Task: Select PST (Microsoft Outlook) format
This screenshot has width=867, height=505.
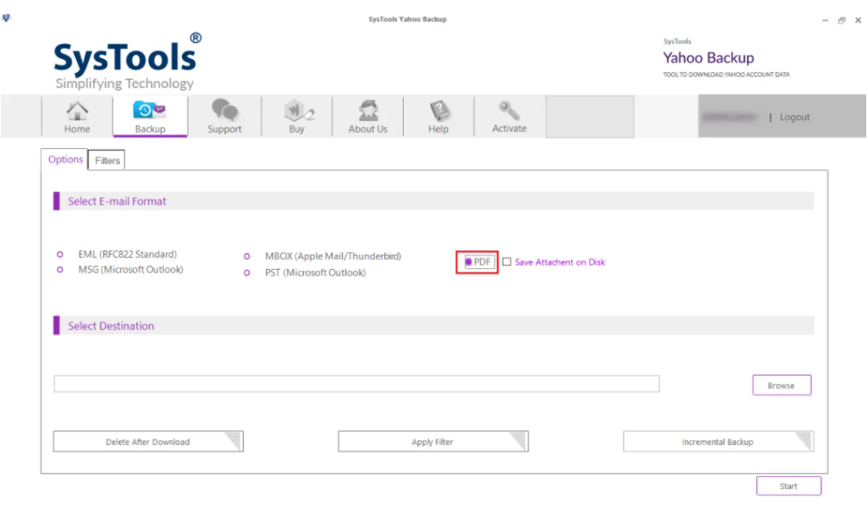Action: (x=246, y=273)
